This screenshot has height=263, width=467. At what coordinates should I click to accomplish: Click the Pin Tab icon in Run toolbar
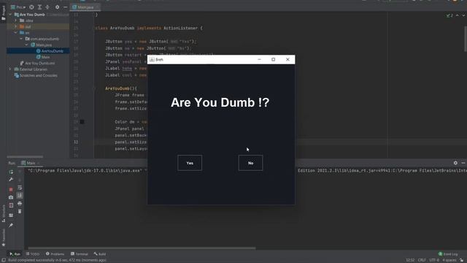coord(11,225)
